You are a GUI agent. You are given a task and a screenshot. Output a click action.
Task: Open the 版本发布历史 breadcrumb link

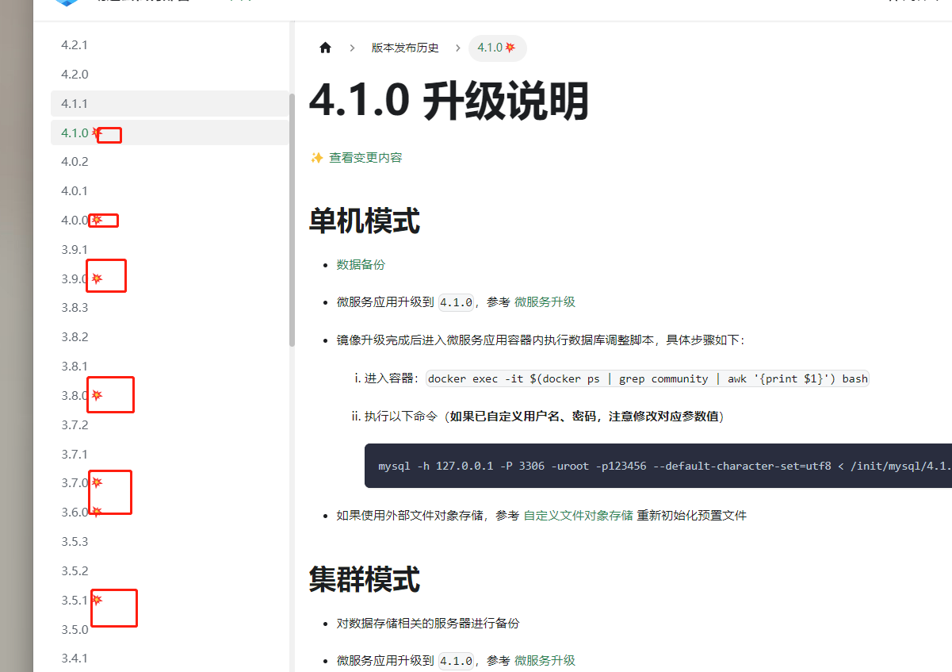click(x=404, y=48)
